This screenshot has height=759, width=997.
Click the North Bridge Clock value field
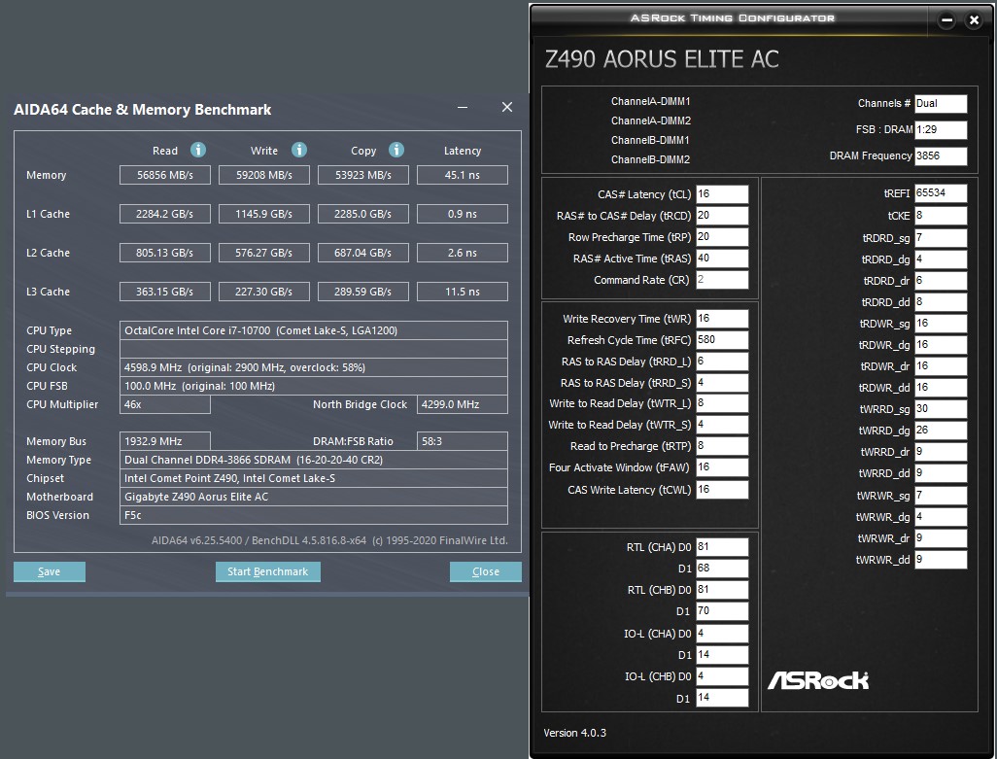click(x=463, y=404)
